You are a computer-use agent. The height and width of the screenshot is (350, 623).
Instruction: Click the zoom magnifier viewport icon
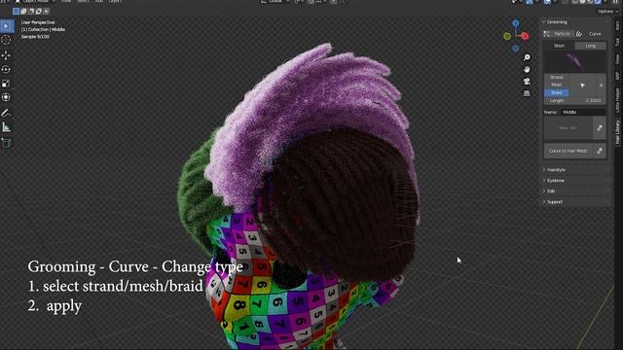527,57
